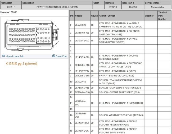Click BYPASS SOLENOID VALVE (TCBY) function
Image resolution: width=172 pixels, height=134 pixels.
[118, 40]
